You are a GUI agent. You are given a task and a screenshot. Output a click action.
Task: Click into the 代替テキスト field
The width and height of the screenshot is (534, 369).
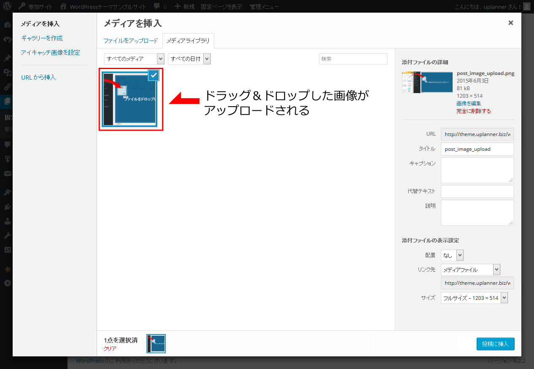(x=477, y=191)
